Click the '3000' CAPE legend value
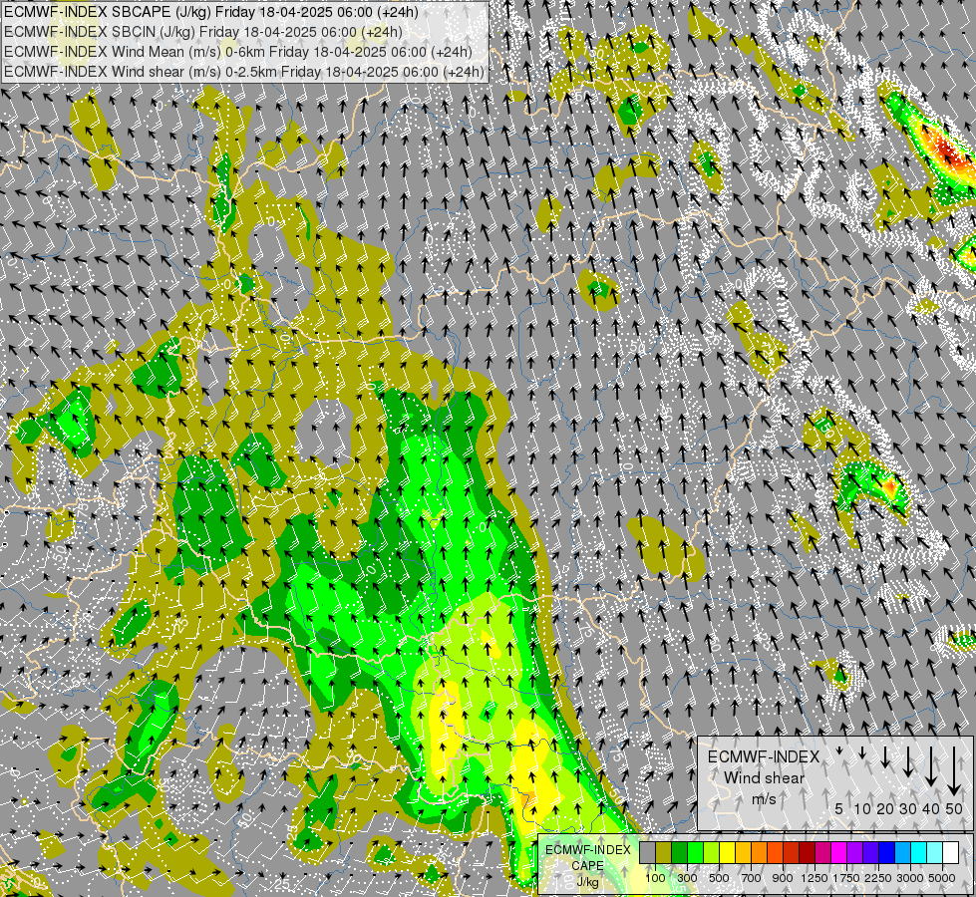The image size is (976, 897). [x=910, y=878]
